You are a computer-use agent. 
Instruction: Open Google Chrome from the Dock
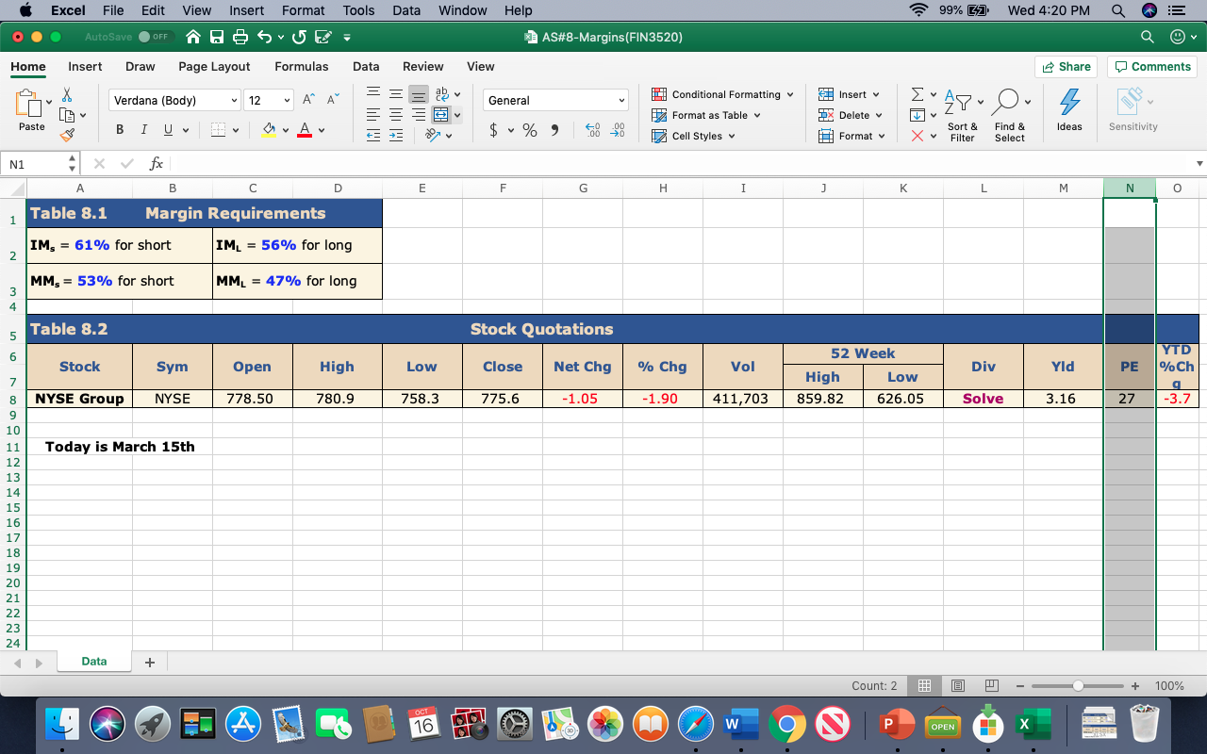pos(787,724)
